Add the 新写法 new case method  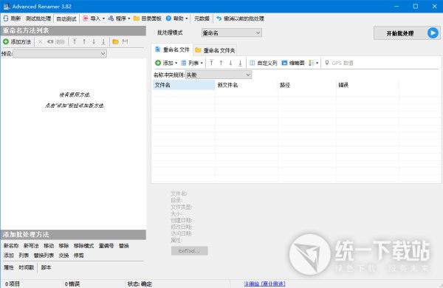pyautogui.click(x=31, y=246)
